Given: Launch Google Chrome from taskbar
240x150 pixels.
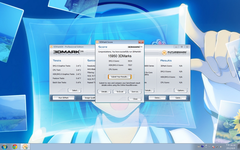Looking at the screenshot, I should pyautogui.click(x=15, y=147).
